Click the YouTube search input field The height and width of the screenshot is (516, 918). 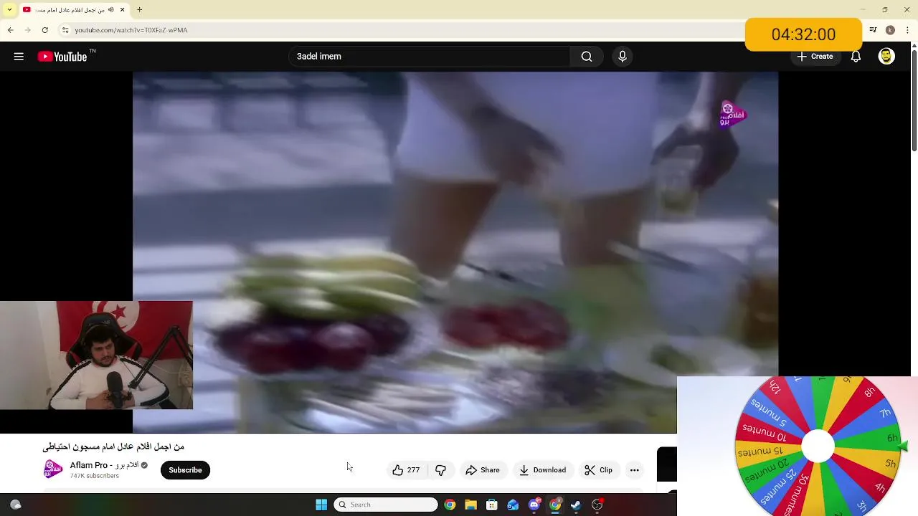pos(429,57)
